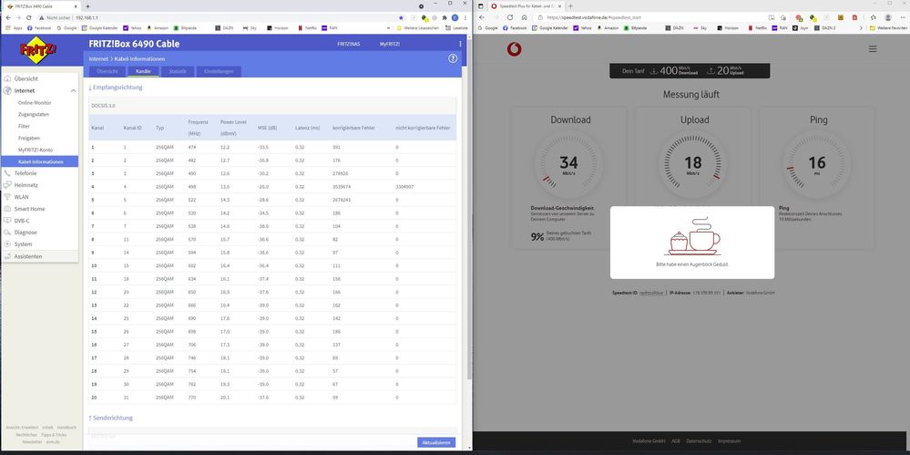Click the correctable errors value 3539674
Image resolution: width=910 pixels, height=455 pixels.
tap(342, 187)
